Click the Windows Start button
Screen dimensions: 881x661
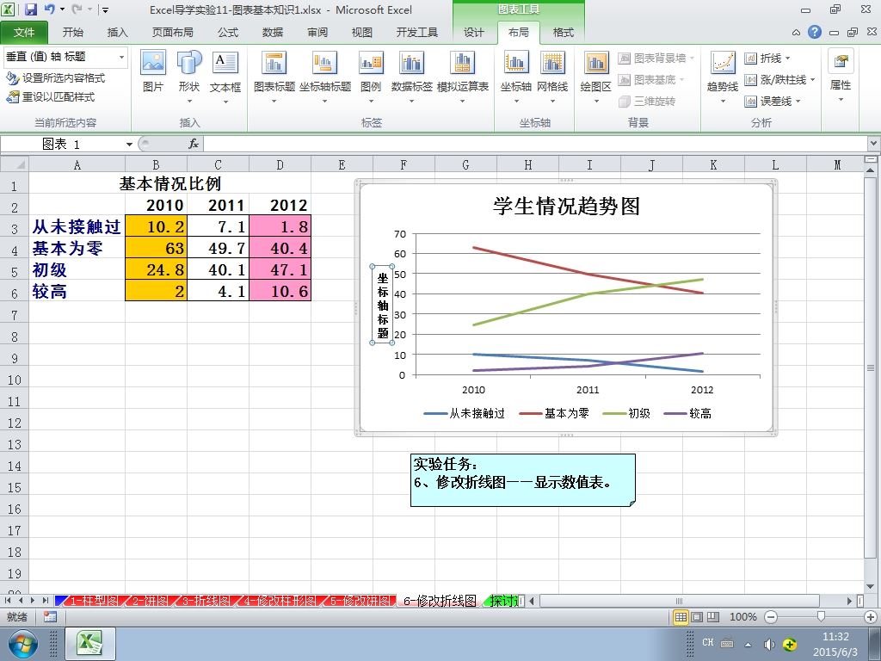pos(22,644)
